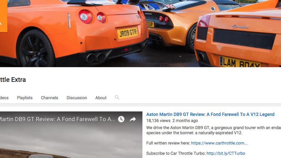281x158 pixels.
Task: Click the Share arrow icon on video
Action: tap(133, 119)
